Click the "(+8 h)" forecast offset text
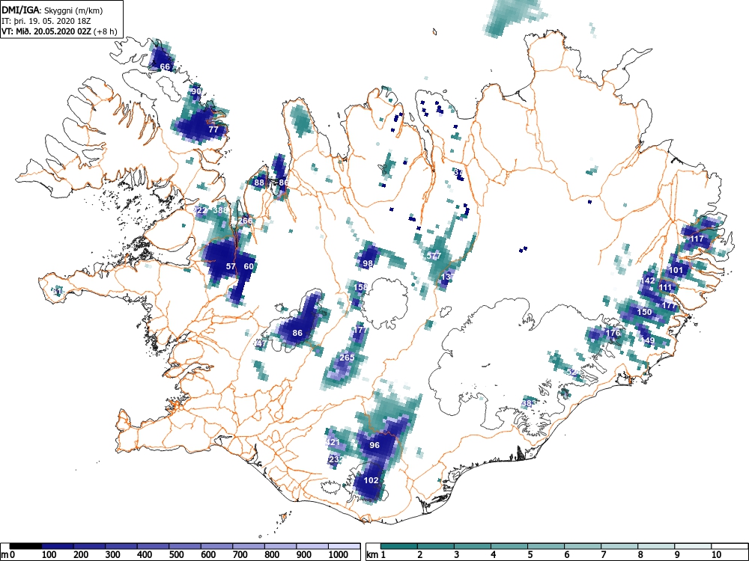 (x=106, y=31)
